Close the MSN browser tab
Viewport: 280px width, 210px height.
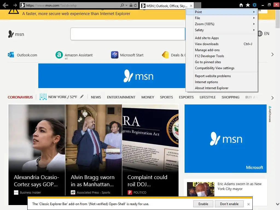pos(191,6)
